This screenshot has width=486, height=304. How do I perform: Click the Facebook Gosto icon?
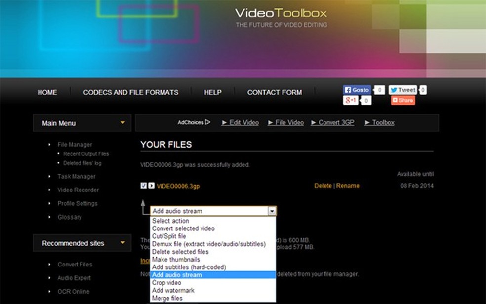(x=349, y=90)
